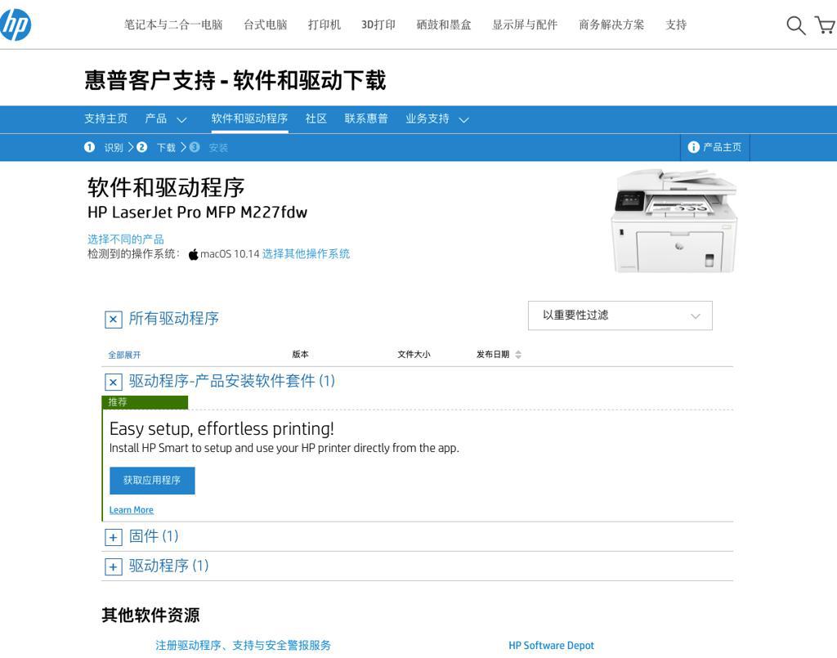Open 联系惠普 tab

(x=366, y=119)
